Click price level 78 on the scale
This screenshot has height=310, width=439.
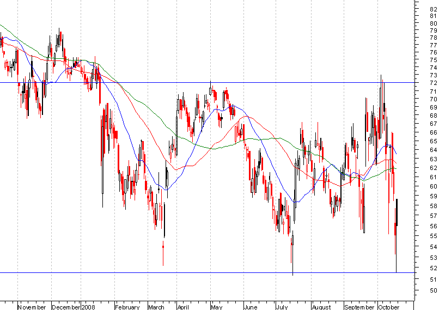[434, 38]
